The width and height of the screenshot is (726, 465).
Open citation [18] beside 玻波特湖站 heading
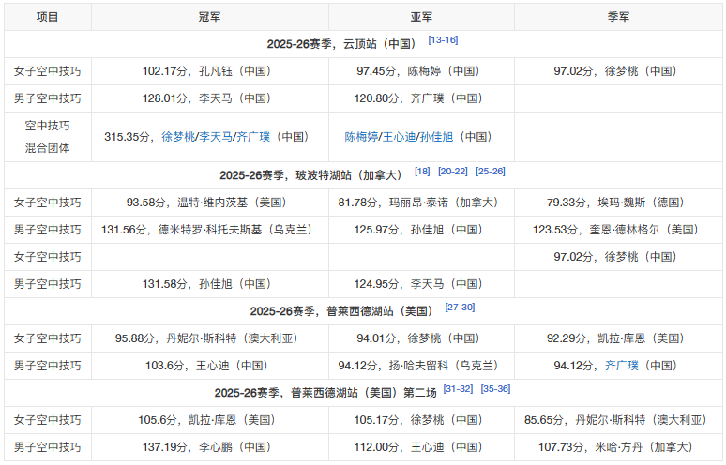[x=422, y=172]
